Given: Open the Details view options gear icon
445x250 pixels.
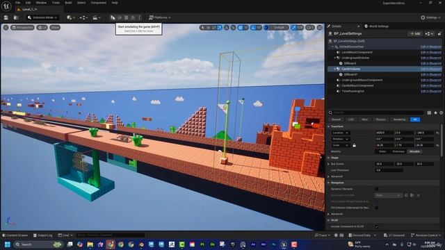Looking at the screenshot, I should point(442,112).
